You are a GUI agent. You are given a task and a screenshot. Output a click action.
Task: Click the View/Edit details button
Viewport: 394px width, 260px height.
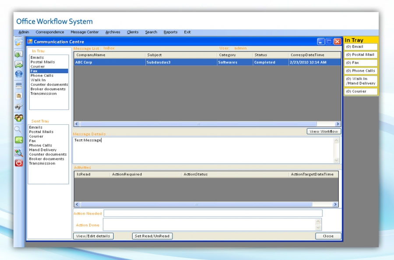pyautogui.click(x=93, y=236)
